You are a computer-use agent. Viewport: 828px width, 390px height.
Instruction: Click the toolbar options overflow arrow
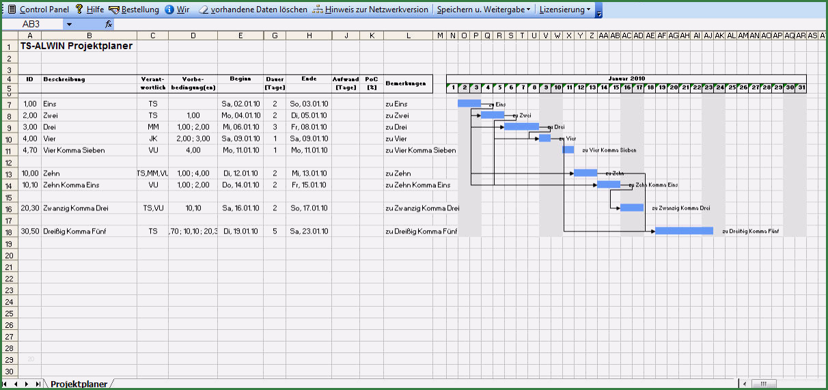click(x=599, y=12)
